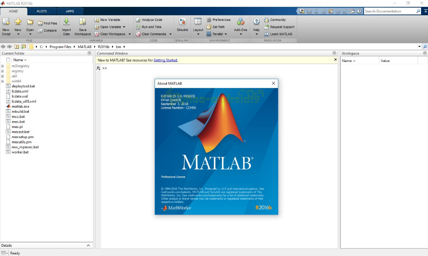The width and height of the screenshot is (428, 256).
Task: Open the Layout menu
Action: coord(198,27)
